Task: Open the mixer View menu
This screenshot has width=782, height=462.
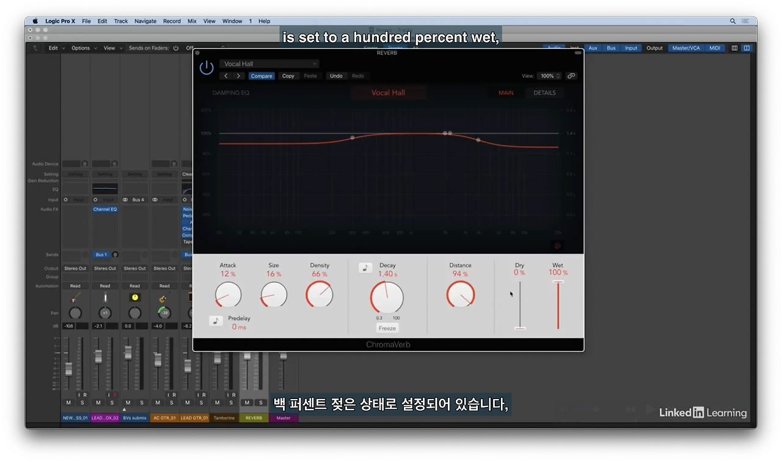Action: click(x=112, y=48)
